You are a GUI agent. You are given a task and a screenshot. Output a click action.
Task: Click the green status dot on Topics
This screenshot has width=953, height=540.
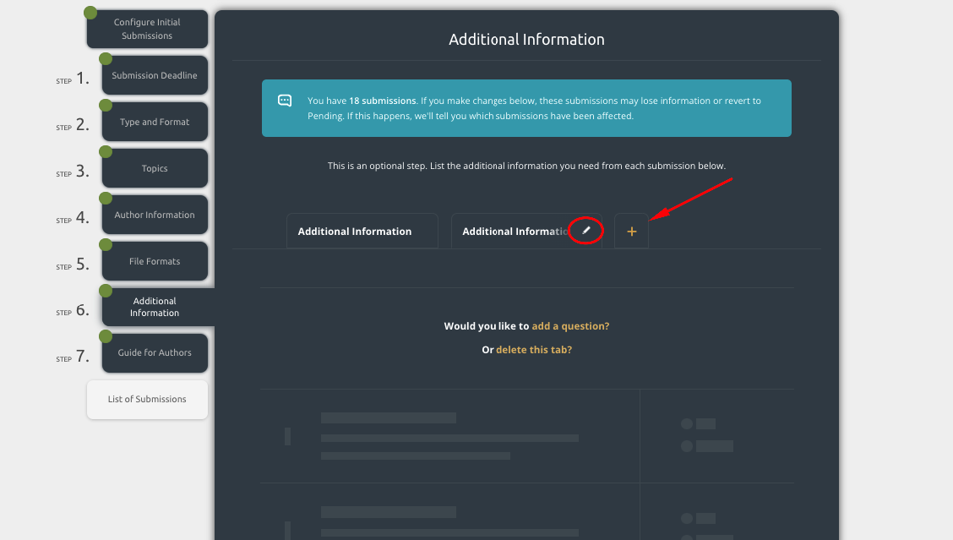(x=106, y=152)
